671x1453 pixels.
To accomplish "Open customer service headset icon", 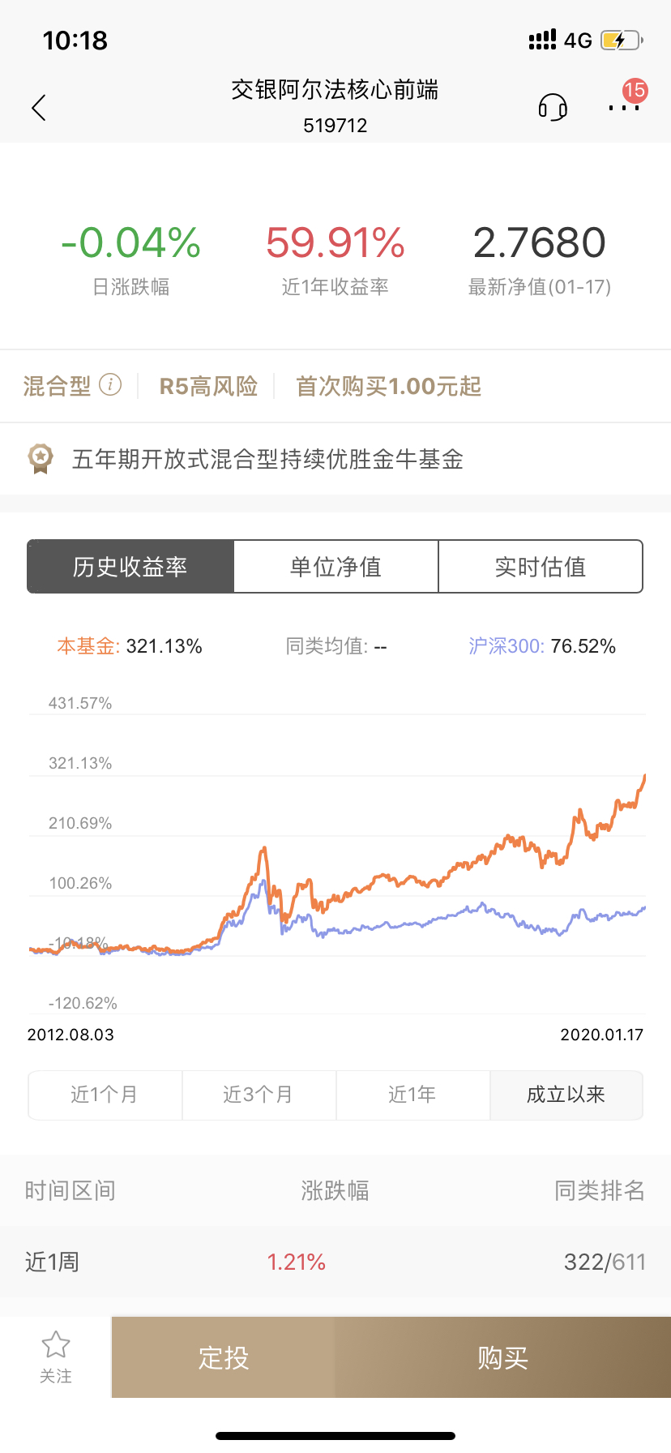I will coord(553,107).
